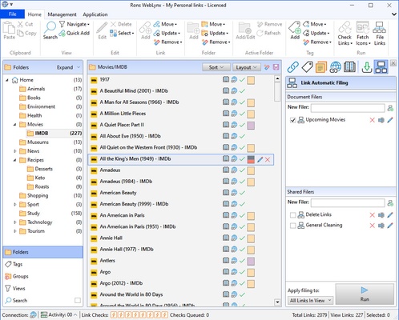399x320 pixels.
Task: Switch sidebar to Views
Action: [42, 288]
